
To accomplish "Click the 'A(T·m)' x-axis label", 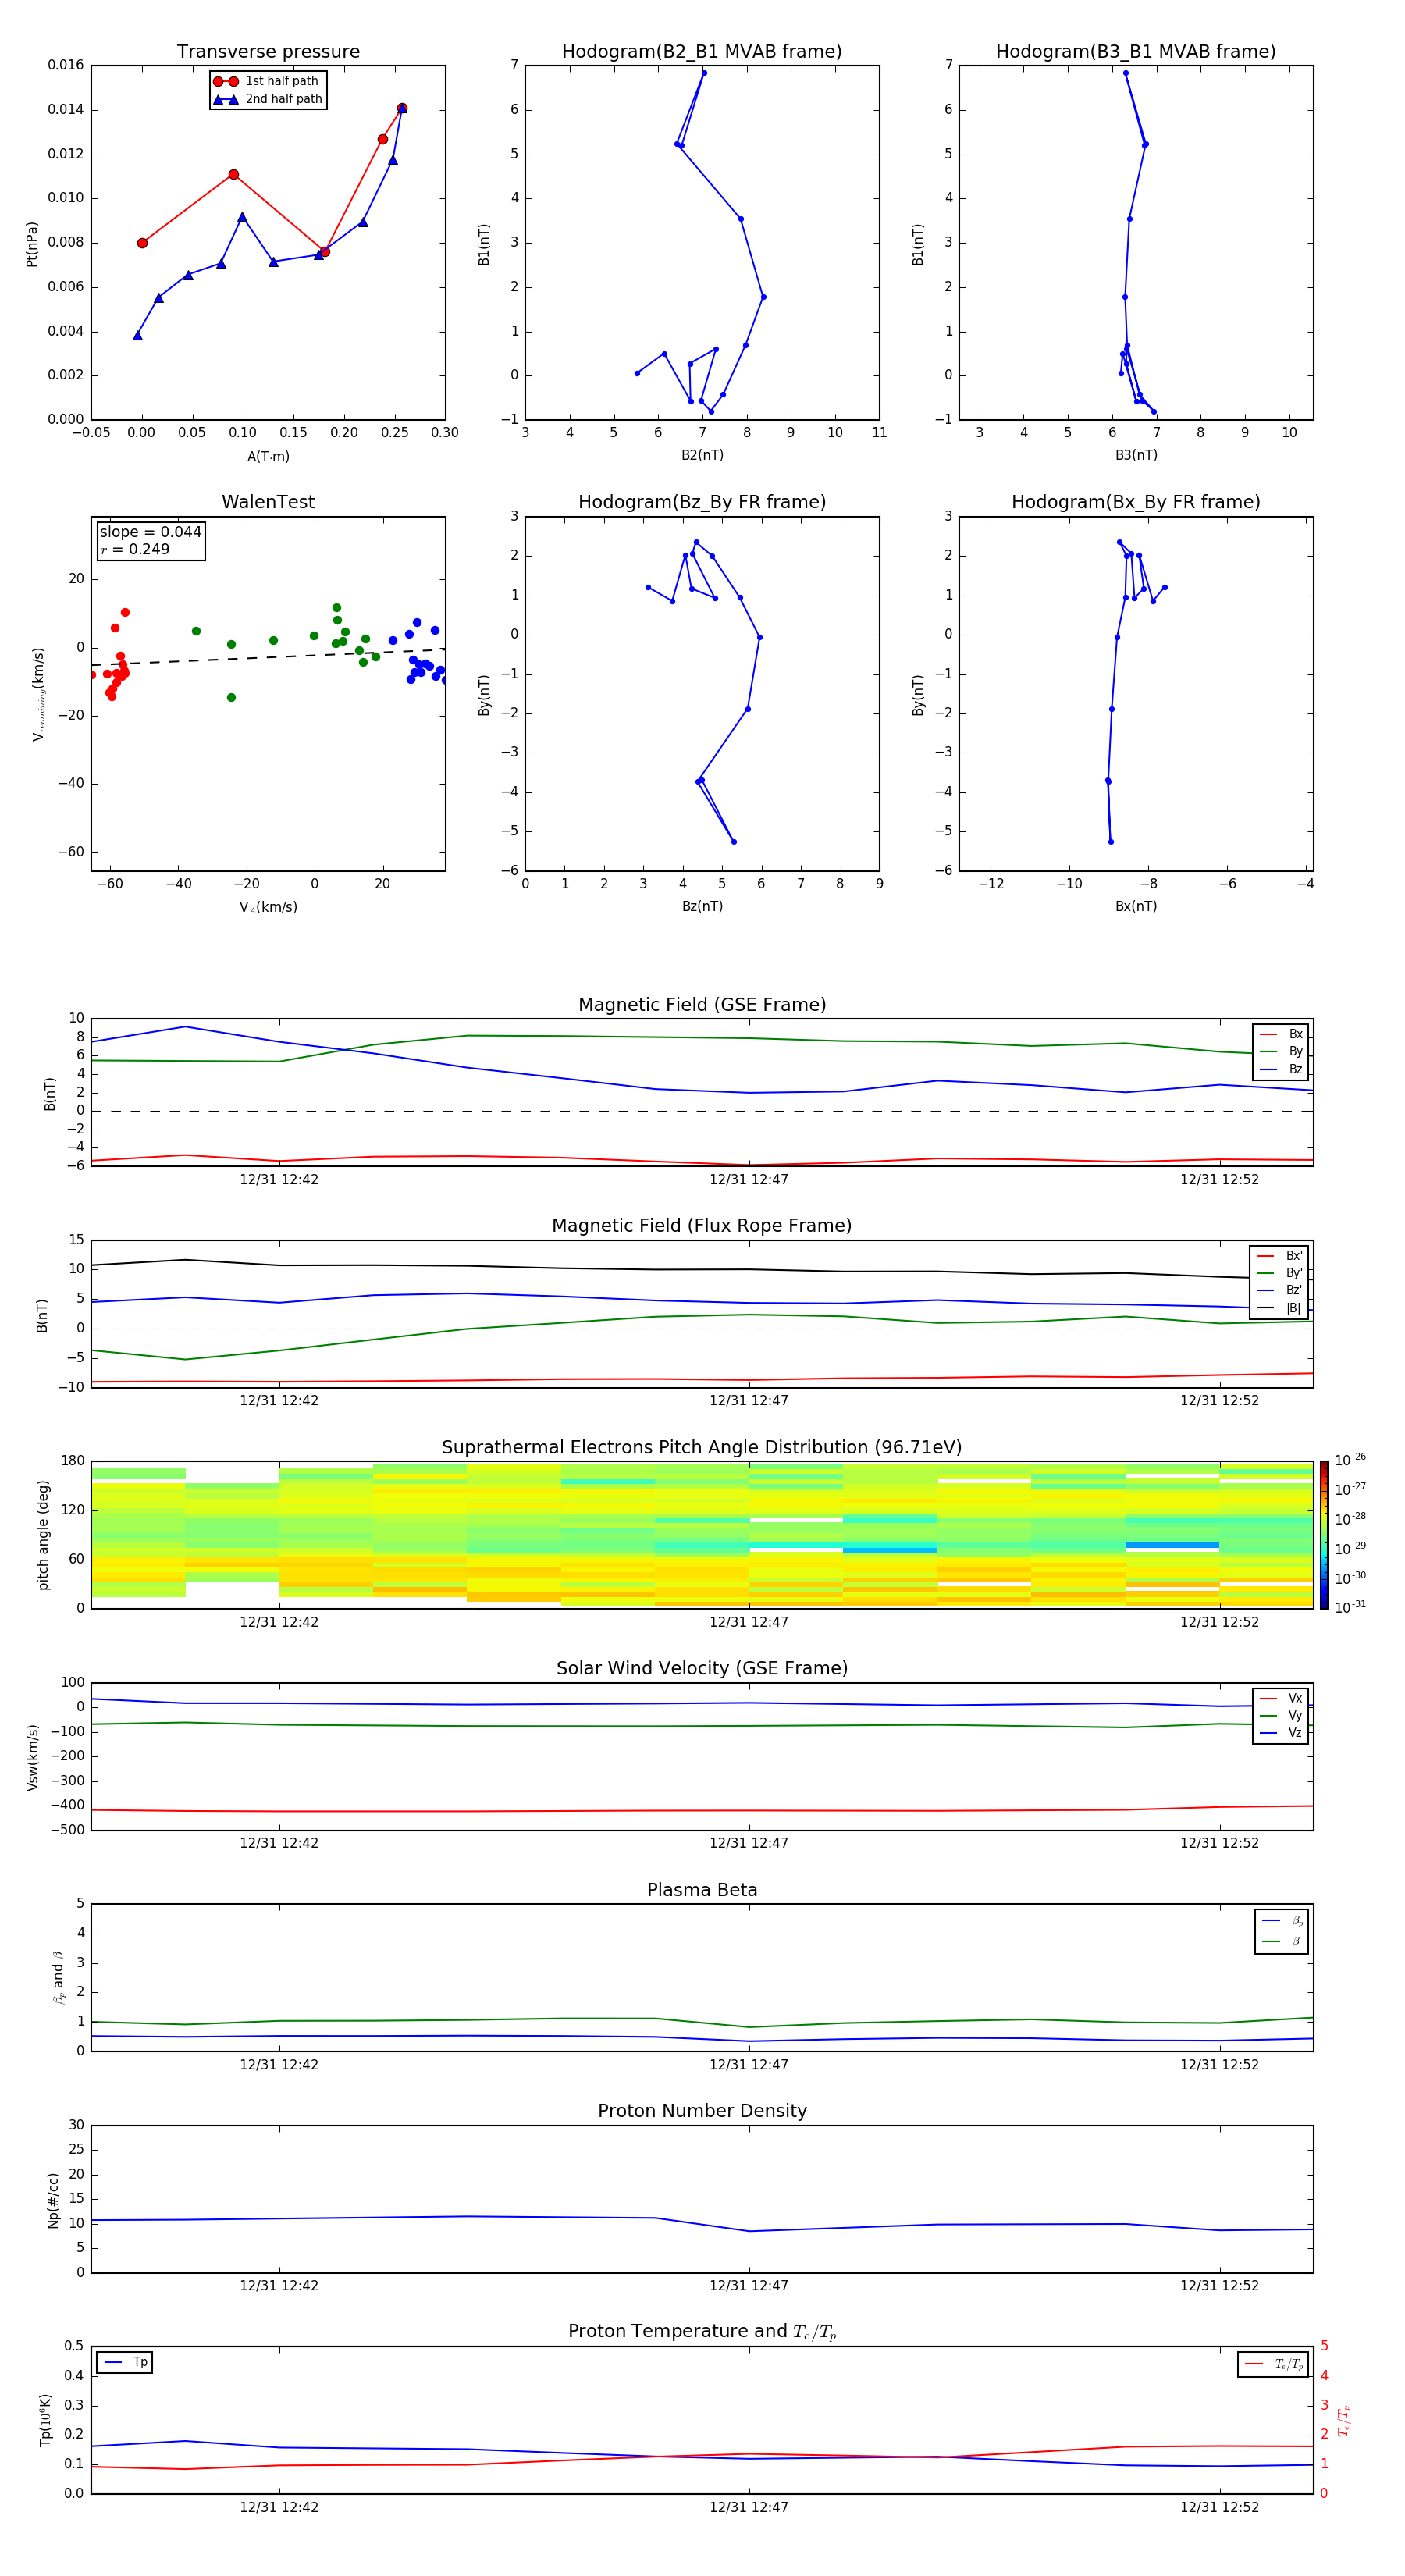I will click(268, 457).
